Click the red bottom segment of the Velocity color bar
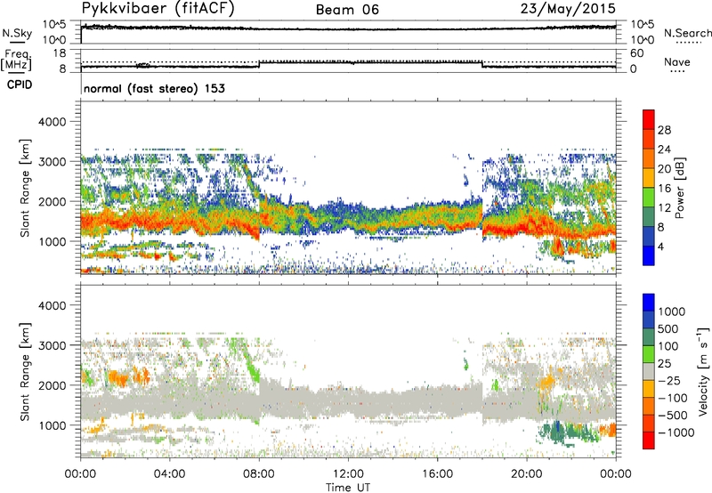The width and height of the screenshot is (712, 493). [x=649, y=440]
